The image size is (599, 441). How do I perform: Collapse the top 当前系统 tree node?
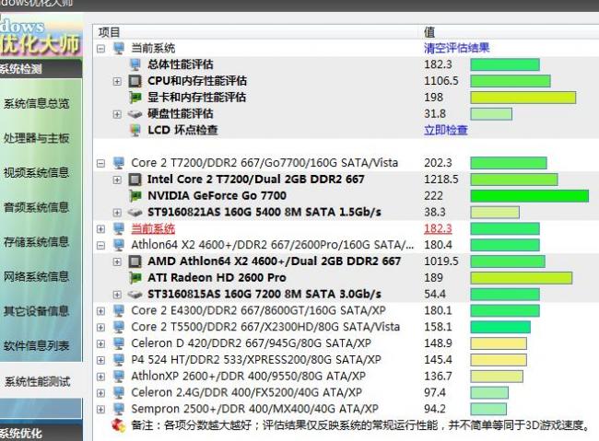[100, 49]
